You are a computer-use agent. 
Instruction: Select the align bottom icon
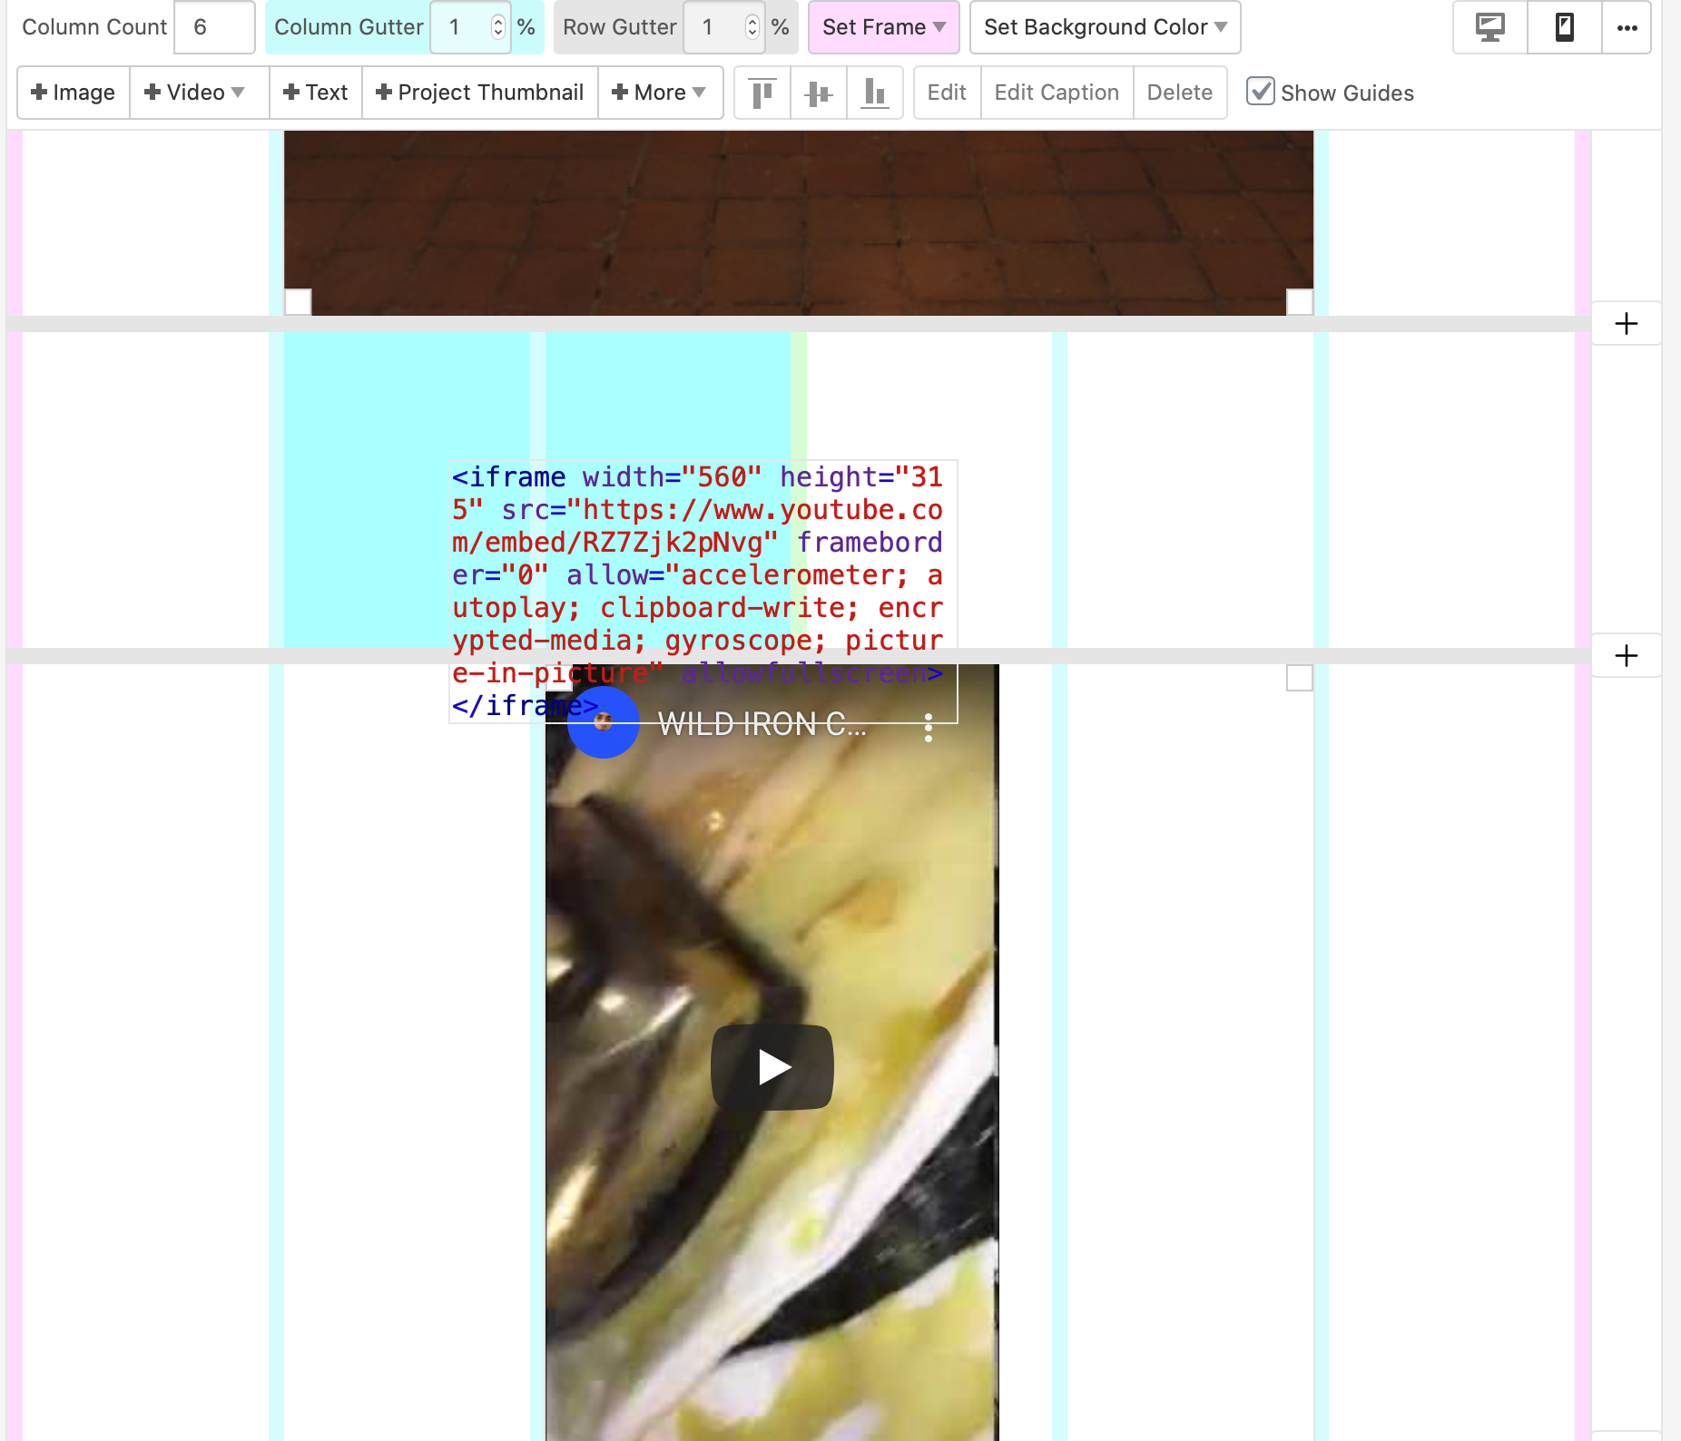[x=874, y=92]
